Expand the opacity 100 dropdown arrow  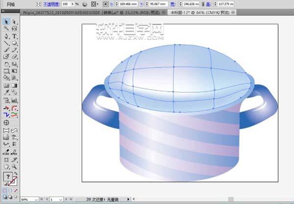(72, 3)
